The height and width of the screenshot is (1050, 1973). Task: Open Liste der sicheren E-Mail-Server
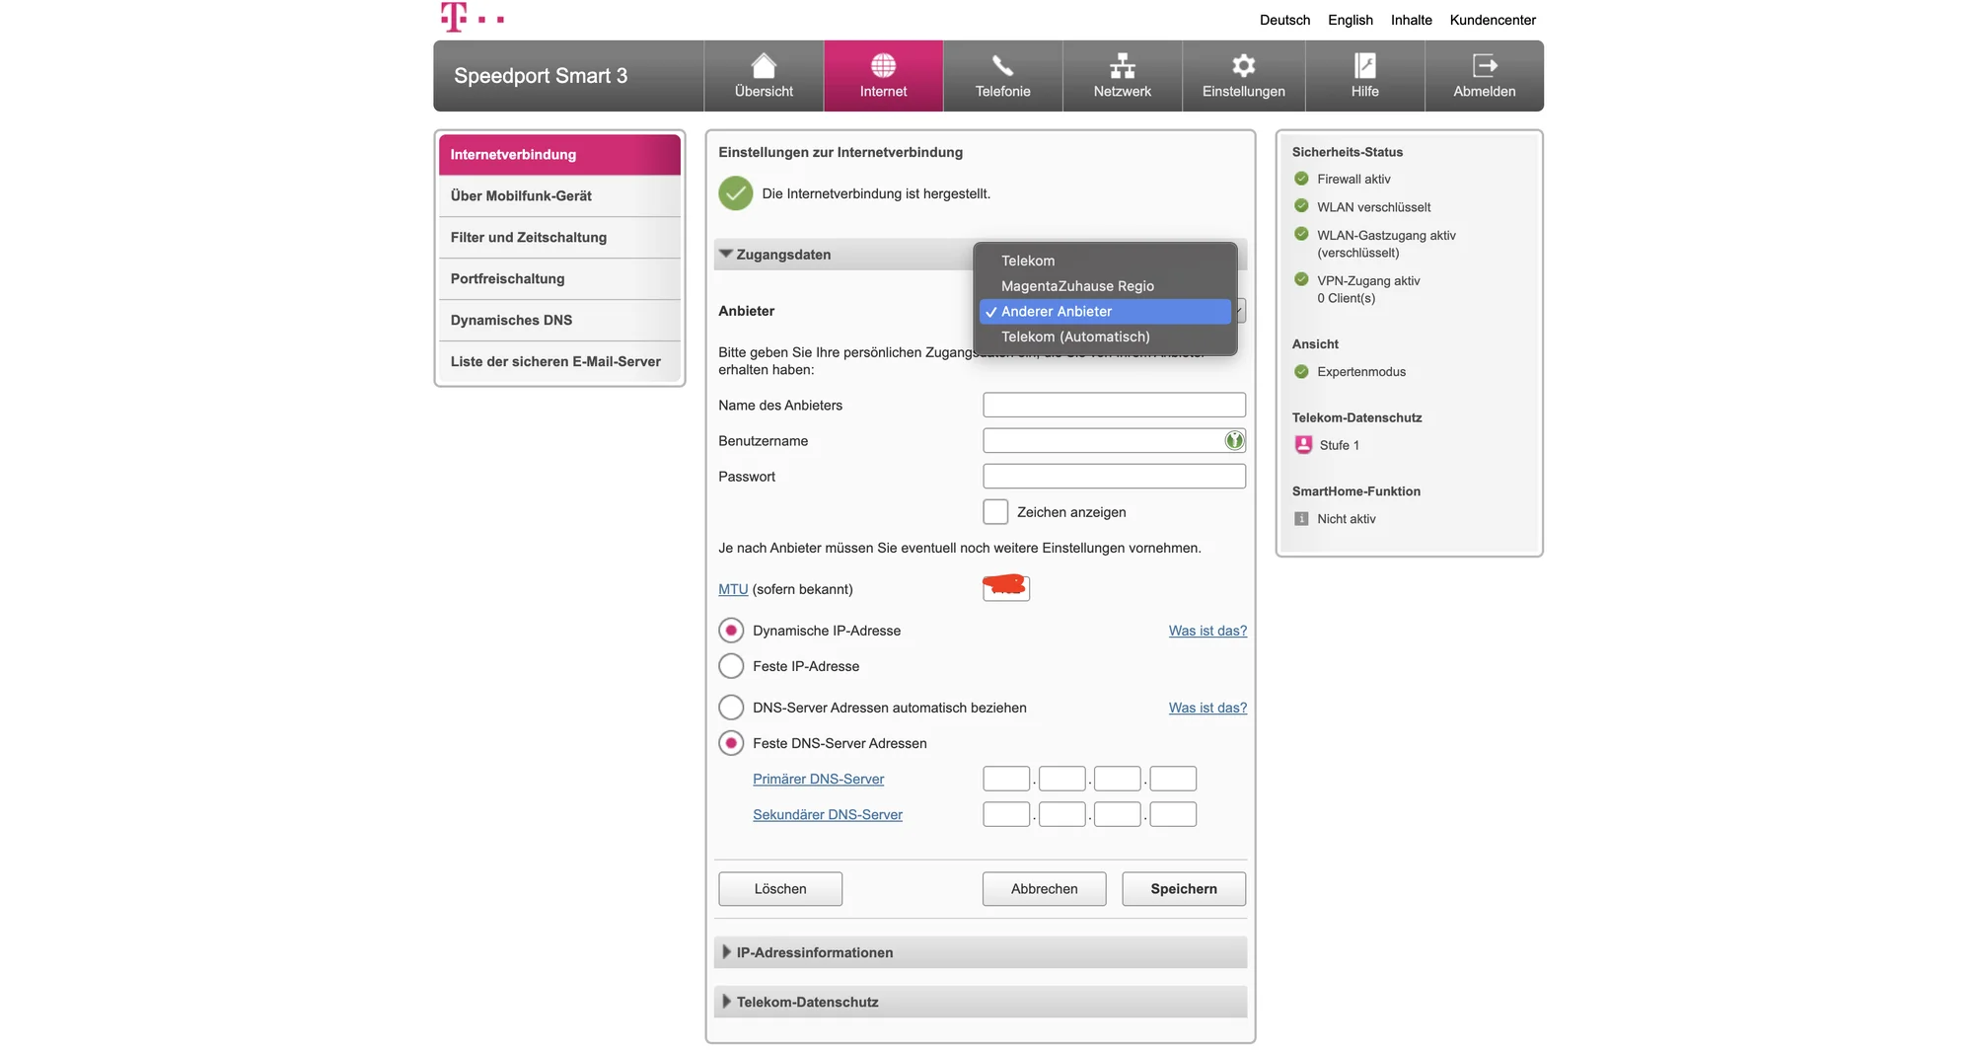tap(559, 362)
